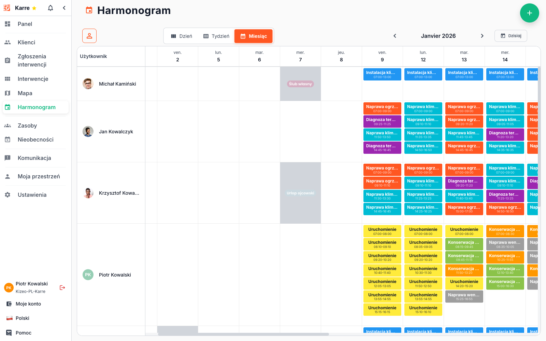Open Mapa from the sidebar

pos(25,93)
